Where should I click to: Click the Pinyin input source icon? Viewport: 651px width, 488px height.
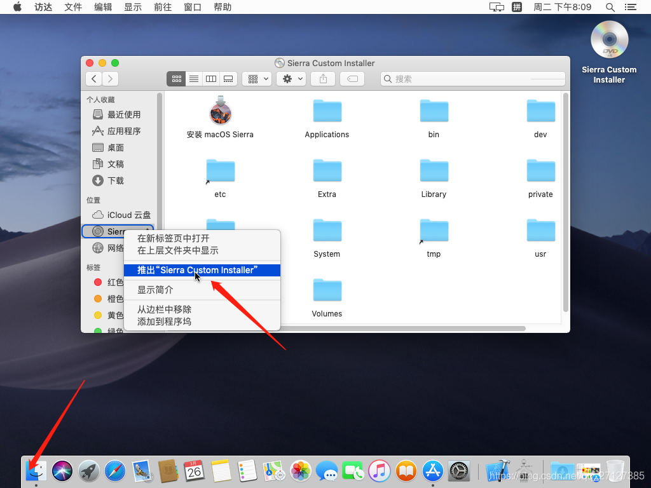[x=517, y=7]
